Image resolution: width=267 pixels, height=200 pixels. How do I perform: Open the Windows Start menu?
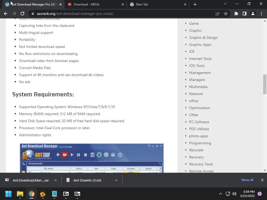(8, 194)
